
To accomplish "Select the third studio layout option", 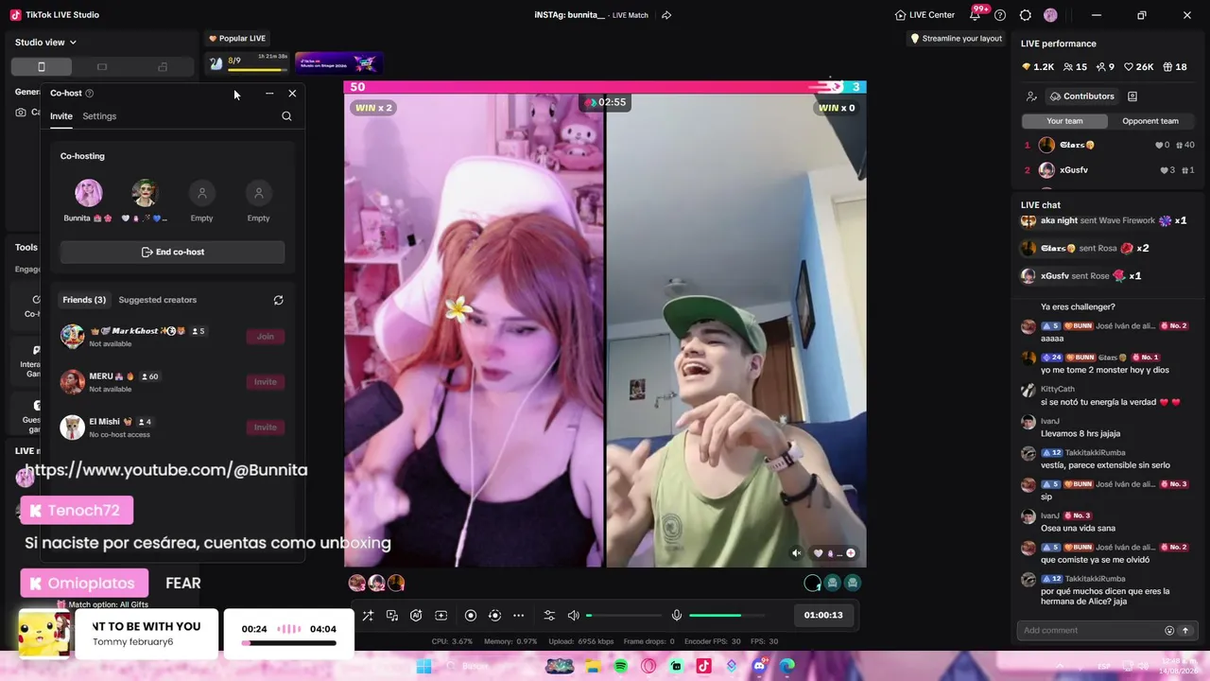I will pos(163,67).
